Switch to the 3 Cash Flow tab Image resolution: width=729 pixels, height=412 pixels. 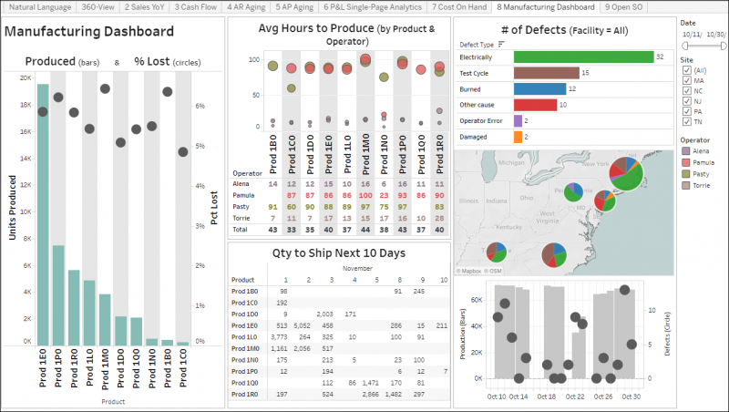(195, 7)
